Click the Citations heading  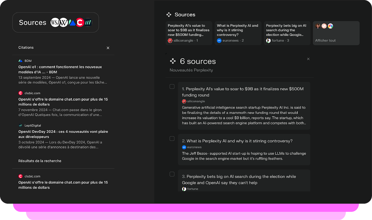(x=26, y=47)
